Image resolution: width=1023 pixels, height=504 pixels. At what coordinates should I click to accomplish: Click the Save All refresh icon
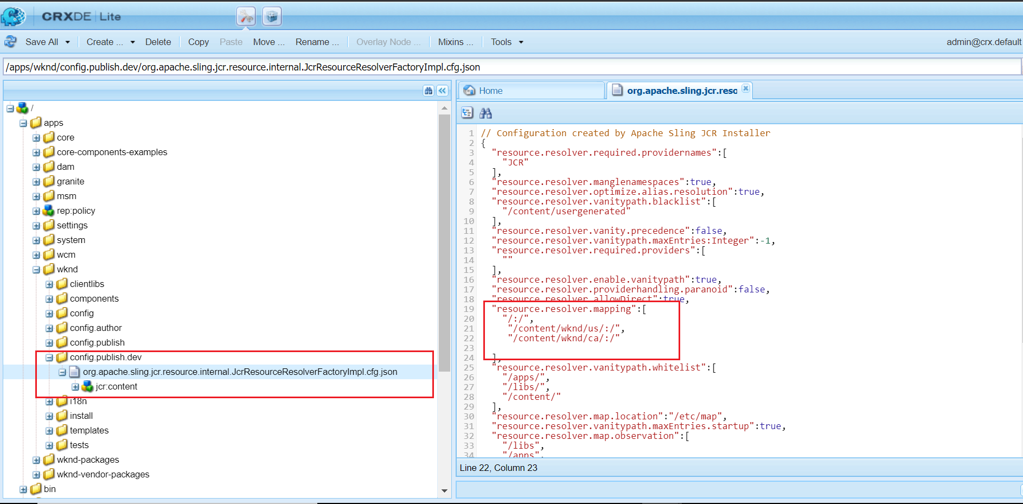click(x=10, y=41)
